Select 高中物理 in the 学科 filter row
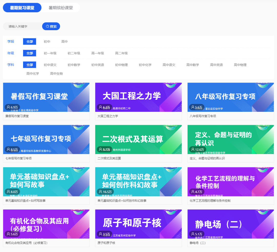This screenshot has height=252, width=277. (240, 65)
